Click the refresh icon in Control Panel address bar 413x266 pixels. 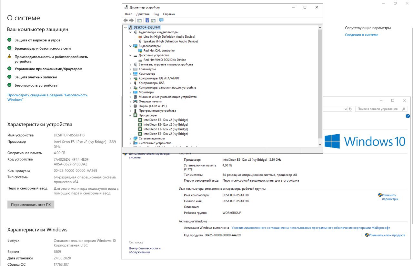pyautogui.click(x=350, y=109)
